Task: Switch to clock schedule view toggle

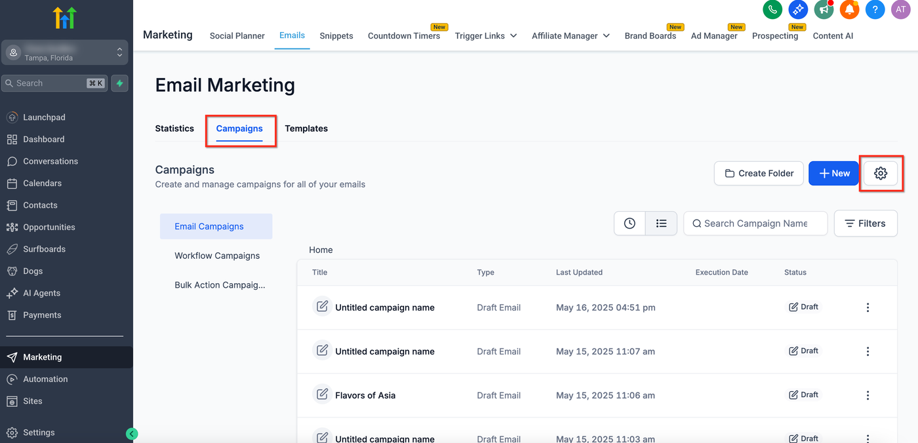Action: click(629, 223)
